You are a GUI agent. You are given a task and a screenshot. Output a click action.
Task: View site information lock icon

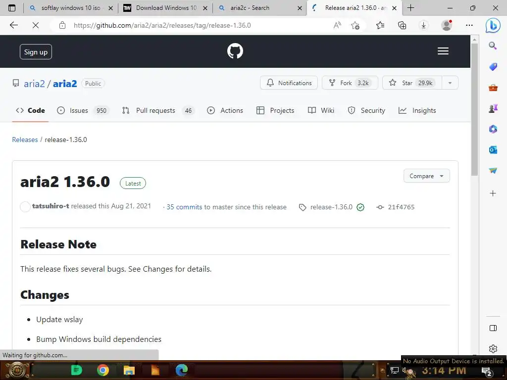pyautogui.click(x=62, y=25)
